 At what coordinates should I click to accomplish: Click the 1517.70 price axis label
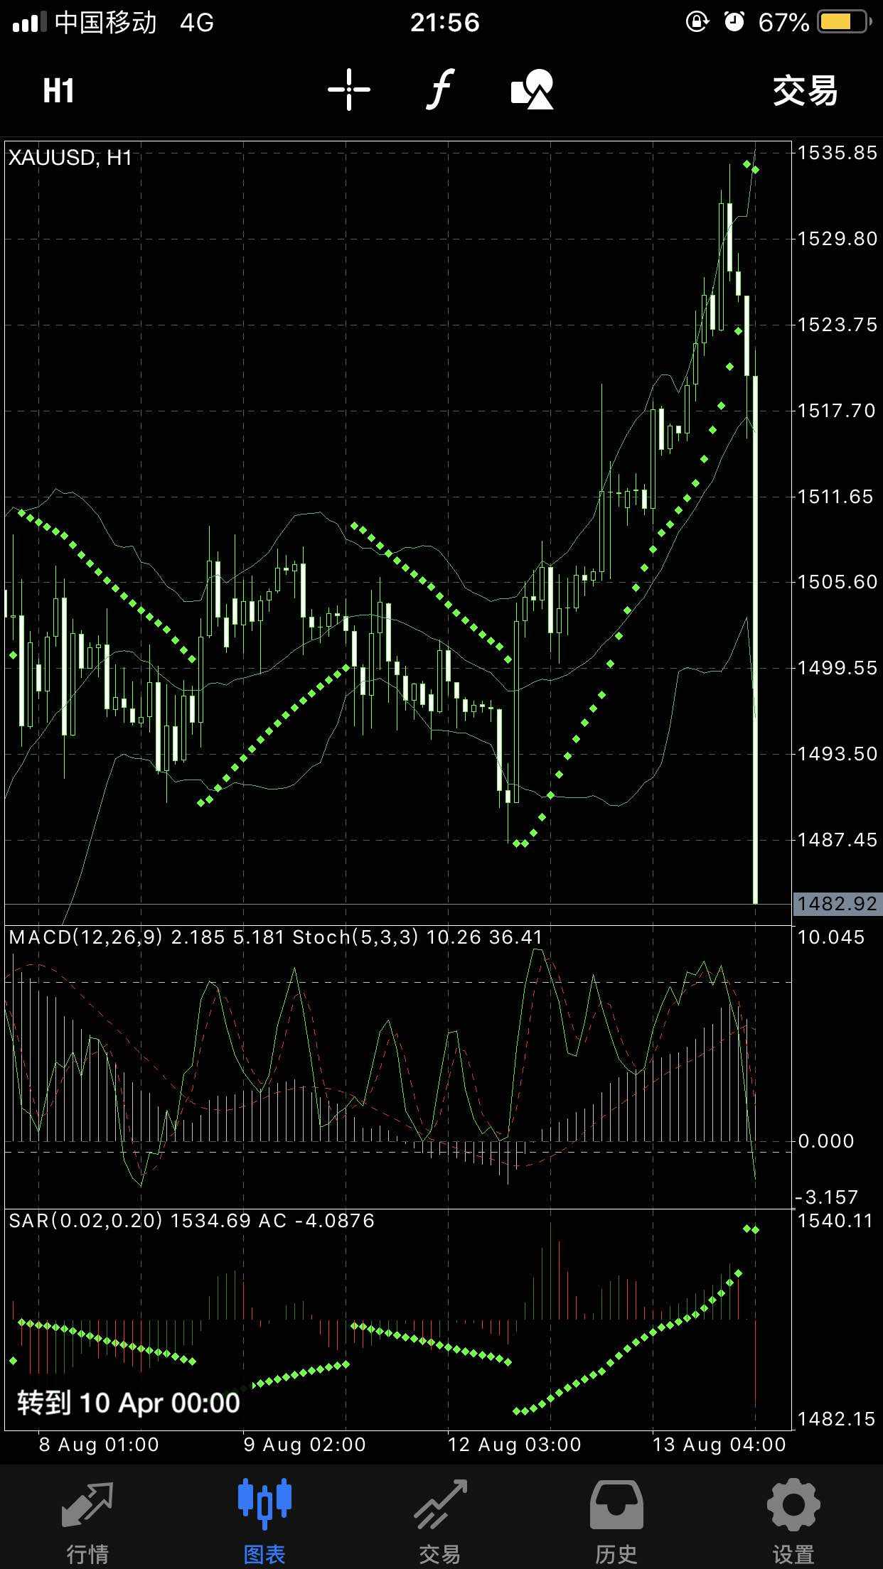(837, 411)
